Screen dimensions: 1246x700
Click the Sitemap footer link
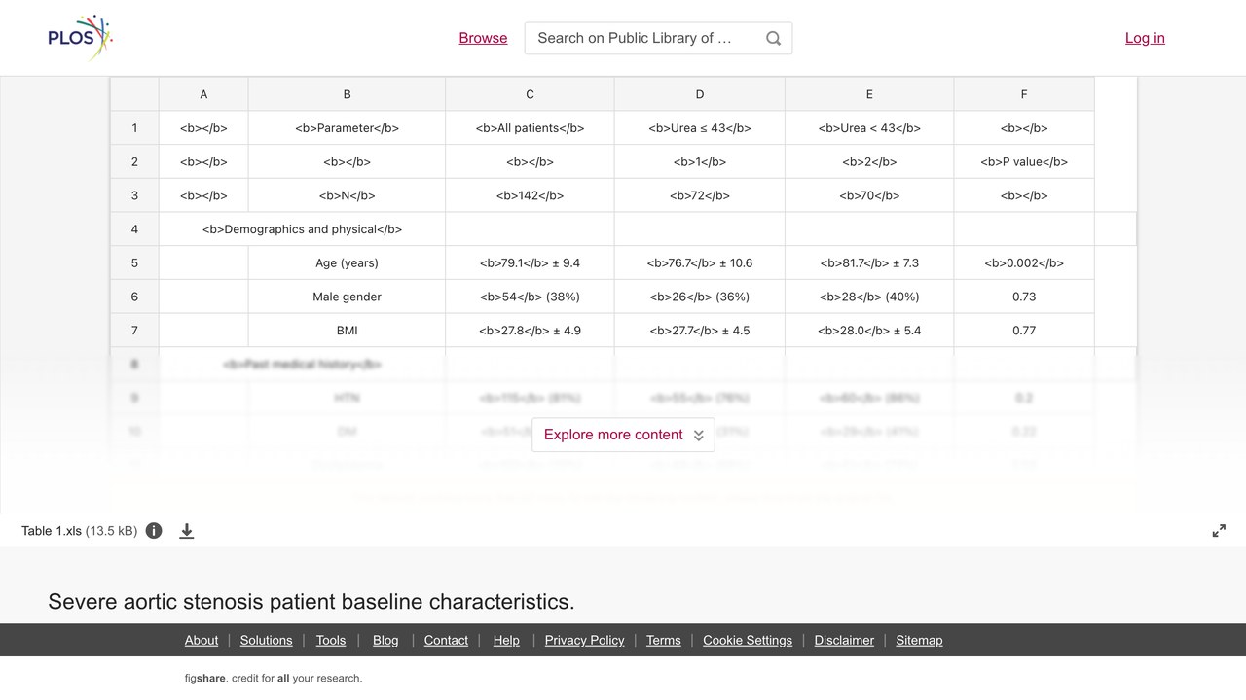click(x=919, y=640)
